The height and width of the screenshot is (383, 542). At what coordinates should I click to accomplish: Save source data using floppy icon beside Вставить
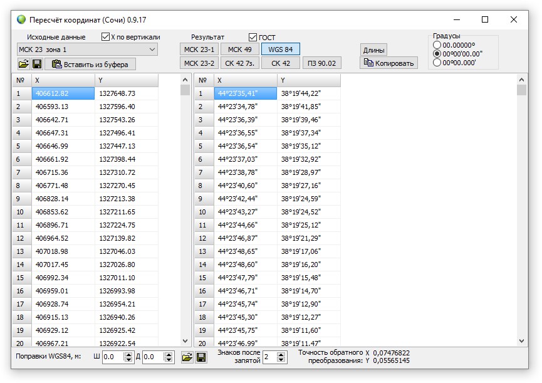coord(37,64)
